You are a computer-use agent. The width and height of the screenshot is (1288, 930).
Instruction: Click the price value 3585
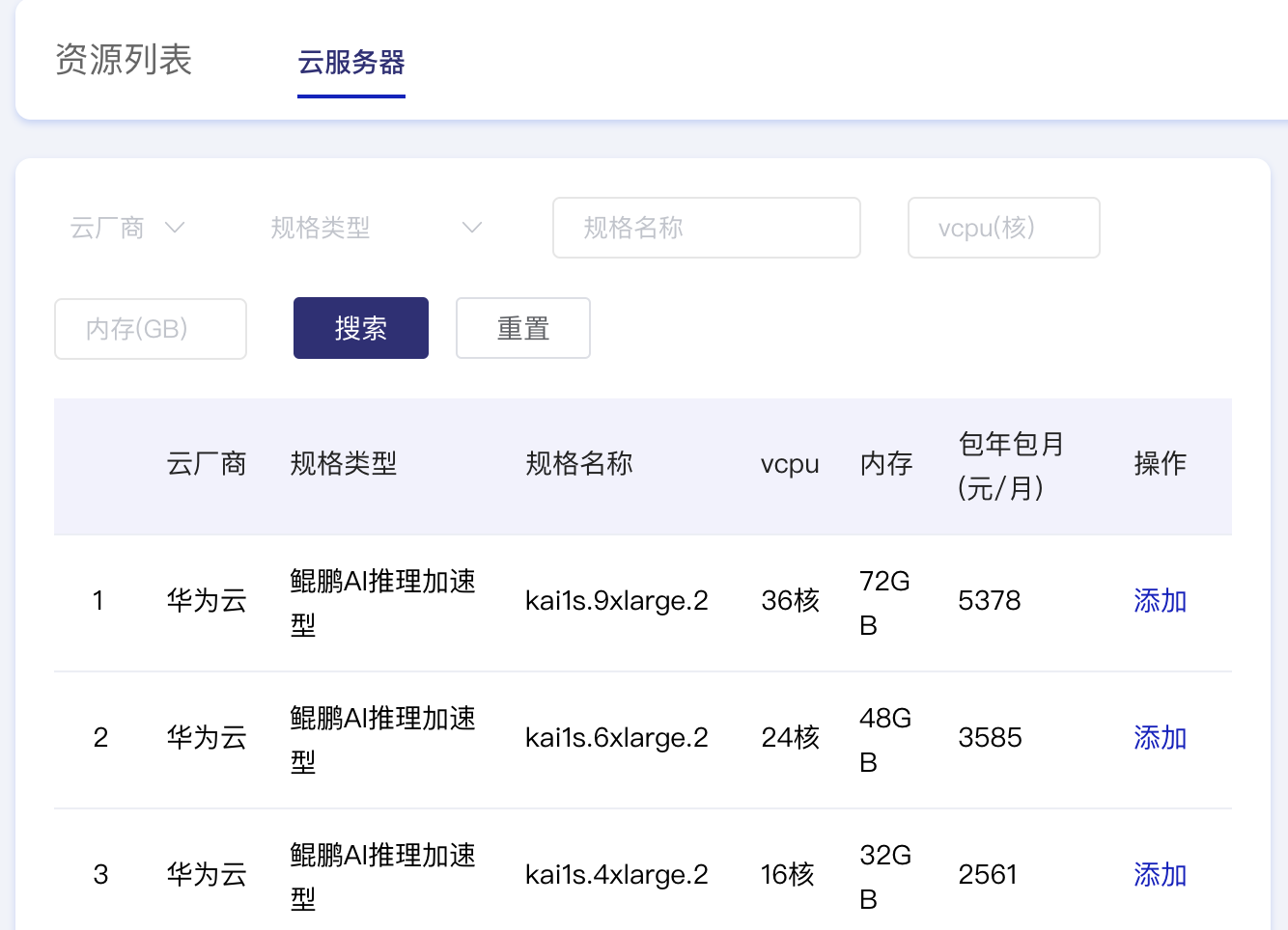(x=990, y=738)
